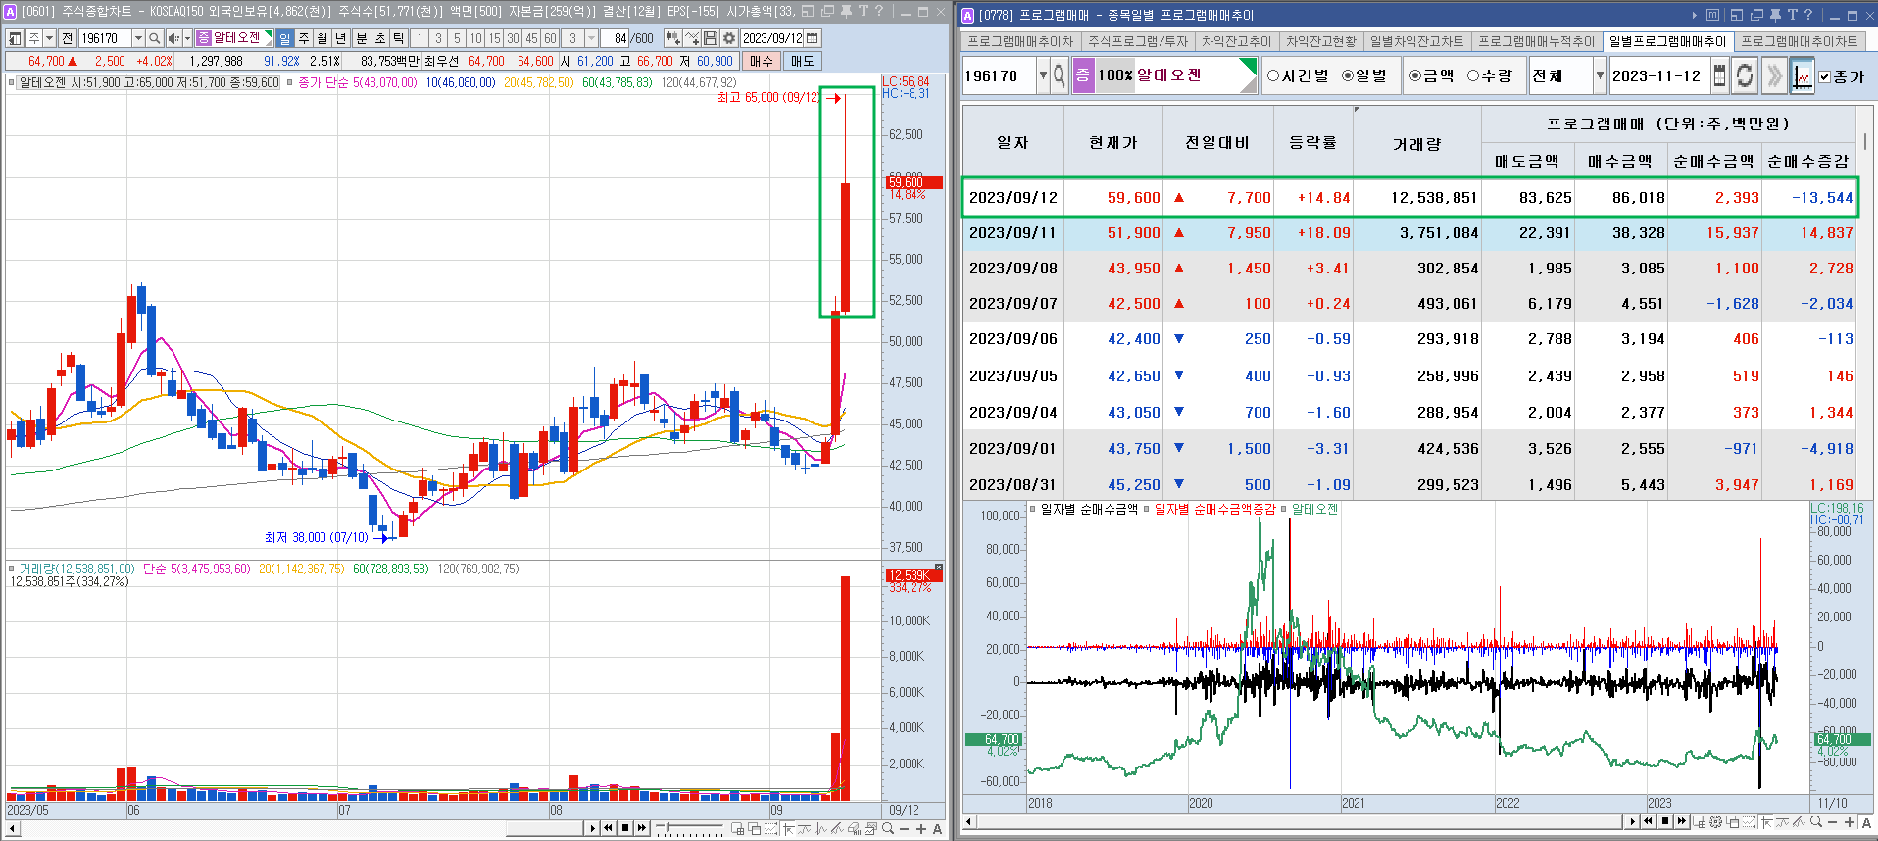Click the 2023/09/11 row in the program trading table
The image size is (1878, 841).
click(x=1409, y=232)
